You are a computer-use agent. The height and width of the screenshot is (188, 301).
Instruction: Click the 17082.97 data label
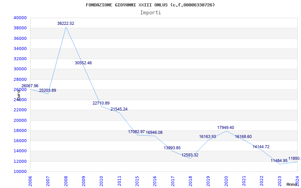pos(137,132)
